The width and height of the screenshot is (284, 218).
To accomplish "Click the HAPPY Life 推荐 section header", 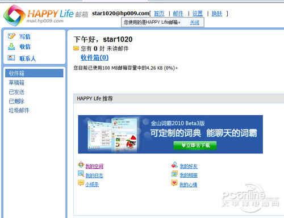I will (178, 99).
